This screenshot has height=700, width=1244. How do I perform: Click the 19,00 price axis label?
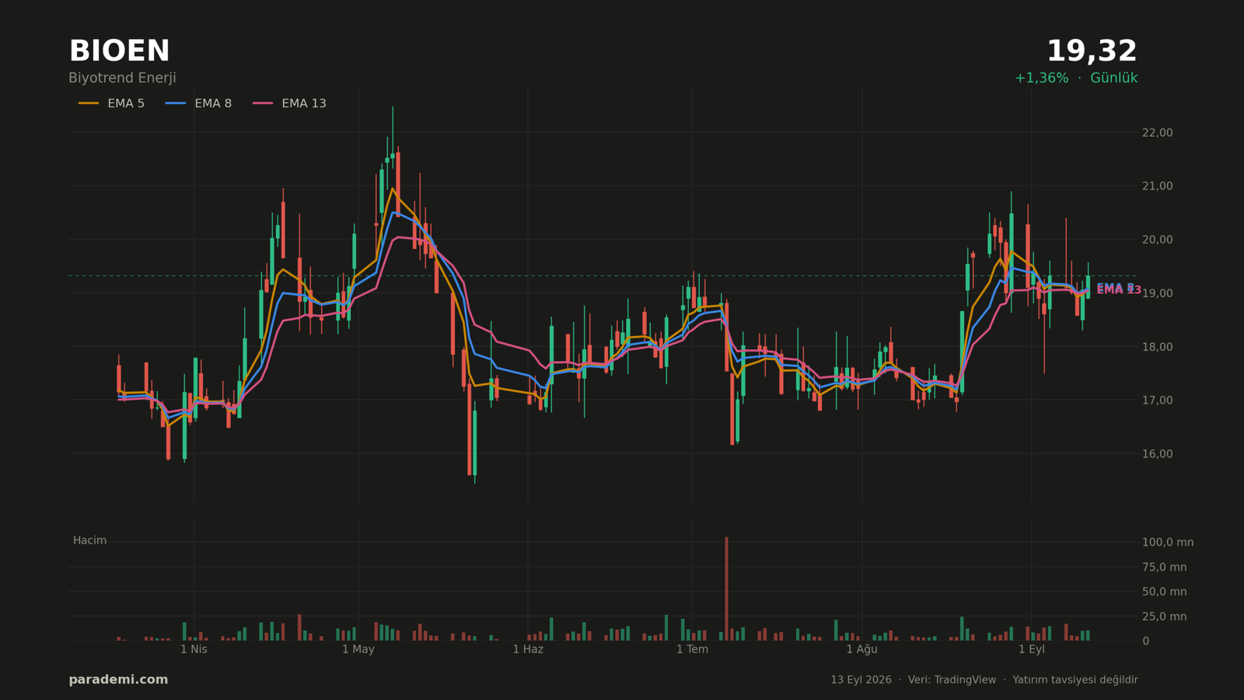(1157, 293)
